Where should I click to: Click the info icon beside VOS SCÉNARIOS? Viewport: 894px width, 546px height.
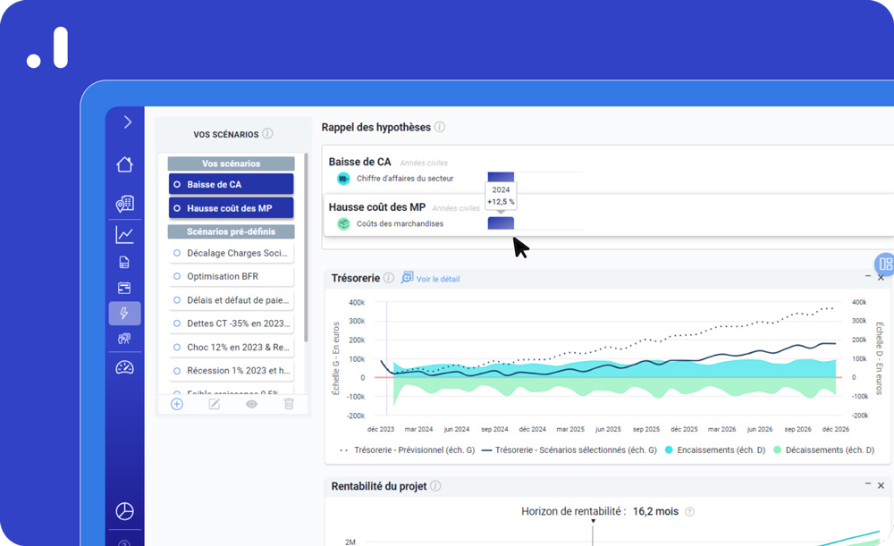pyautogui.click(x=267, y=133)
